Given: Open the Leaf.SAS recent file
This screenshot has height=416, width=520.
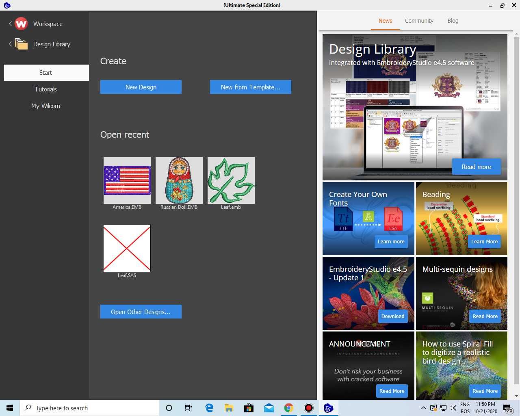Looking at the screenshot, I should tap(127, 249).
